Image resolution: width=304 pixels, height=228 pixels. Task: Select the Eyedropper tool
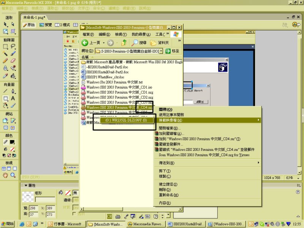5,76
